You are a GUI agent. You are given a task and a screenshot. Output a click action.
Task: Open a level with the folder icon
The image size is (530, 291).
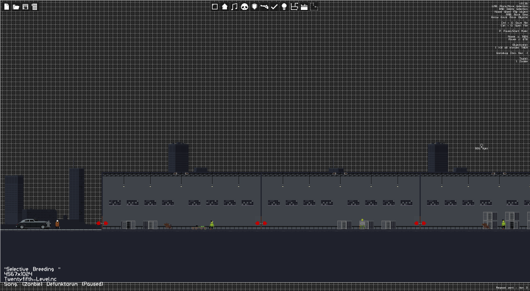coord(16,7)
